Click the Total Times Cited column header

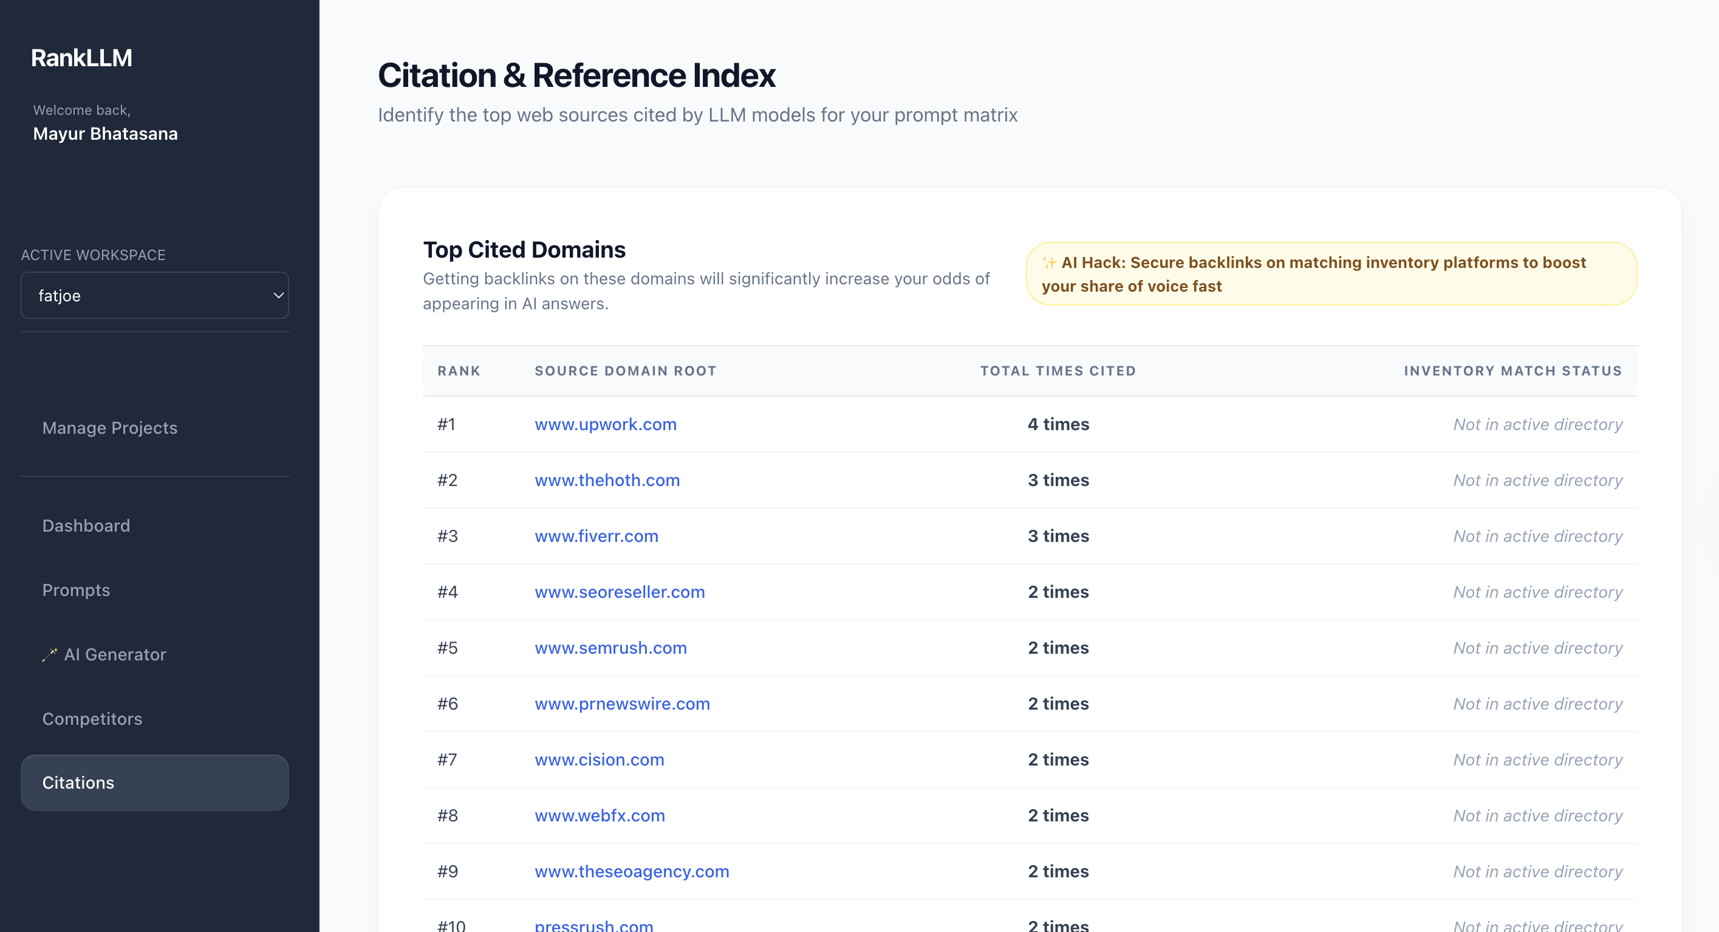(1058, 371)
